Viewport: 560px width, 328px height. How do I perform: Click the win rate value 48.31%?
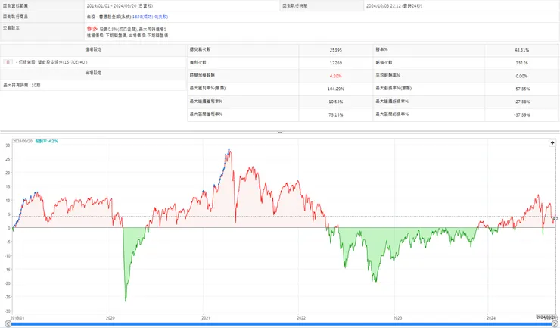(522, 50)
